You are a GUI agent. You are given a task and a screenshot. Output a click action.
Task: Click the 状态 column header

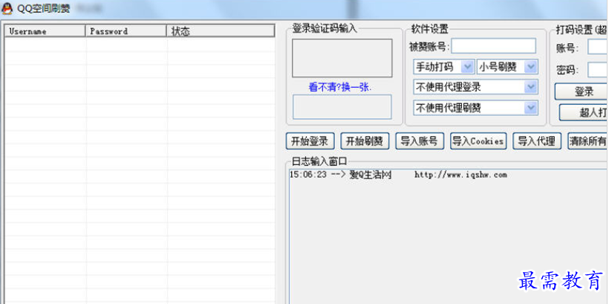tap(221, 31)
